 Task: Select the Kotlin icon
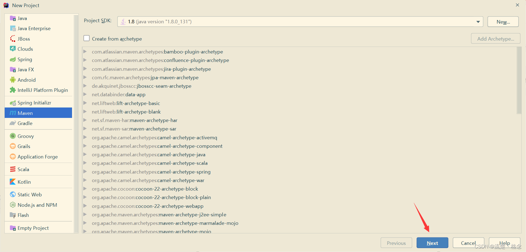coord(13,182)
